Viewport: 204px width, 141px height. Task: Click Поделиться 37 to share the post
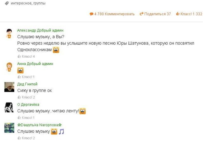(158, 14)
